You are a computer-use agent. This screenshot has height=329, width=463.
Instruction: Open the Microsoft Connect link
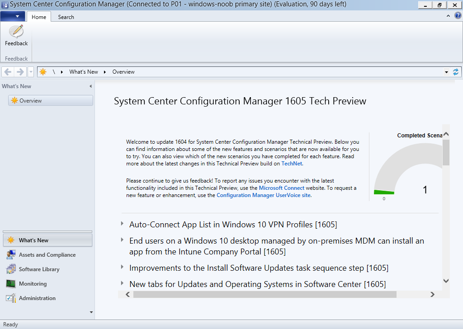tap(281, 188)
